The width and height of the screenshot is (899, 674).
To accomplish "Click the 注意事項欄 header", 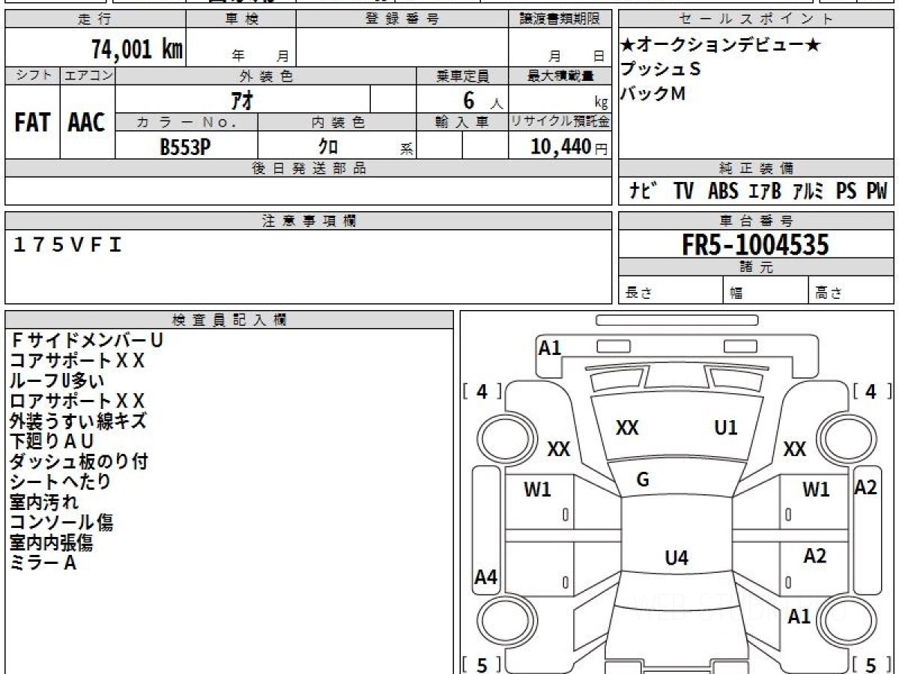I will pyautogui.click(x=309, y=221).
